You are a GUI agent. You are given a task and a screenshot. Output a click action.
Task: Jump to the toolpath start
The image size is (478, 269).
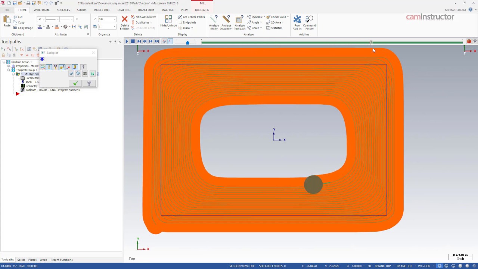(139, 41)
